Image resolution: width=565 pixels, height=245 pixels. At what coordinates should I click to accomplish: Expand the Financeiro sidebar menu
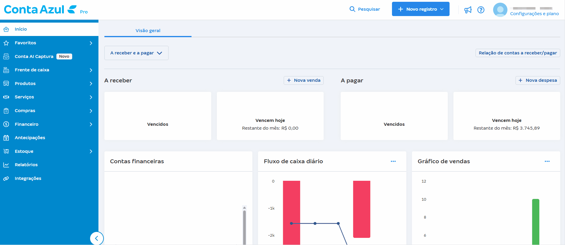27,124
